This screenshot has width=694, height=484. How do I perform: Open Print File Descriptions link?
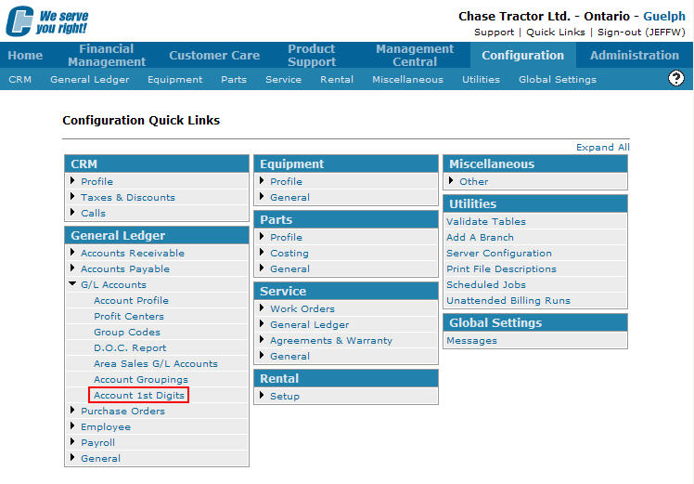(501, 269)
